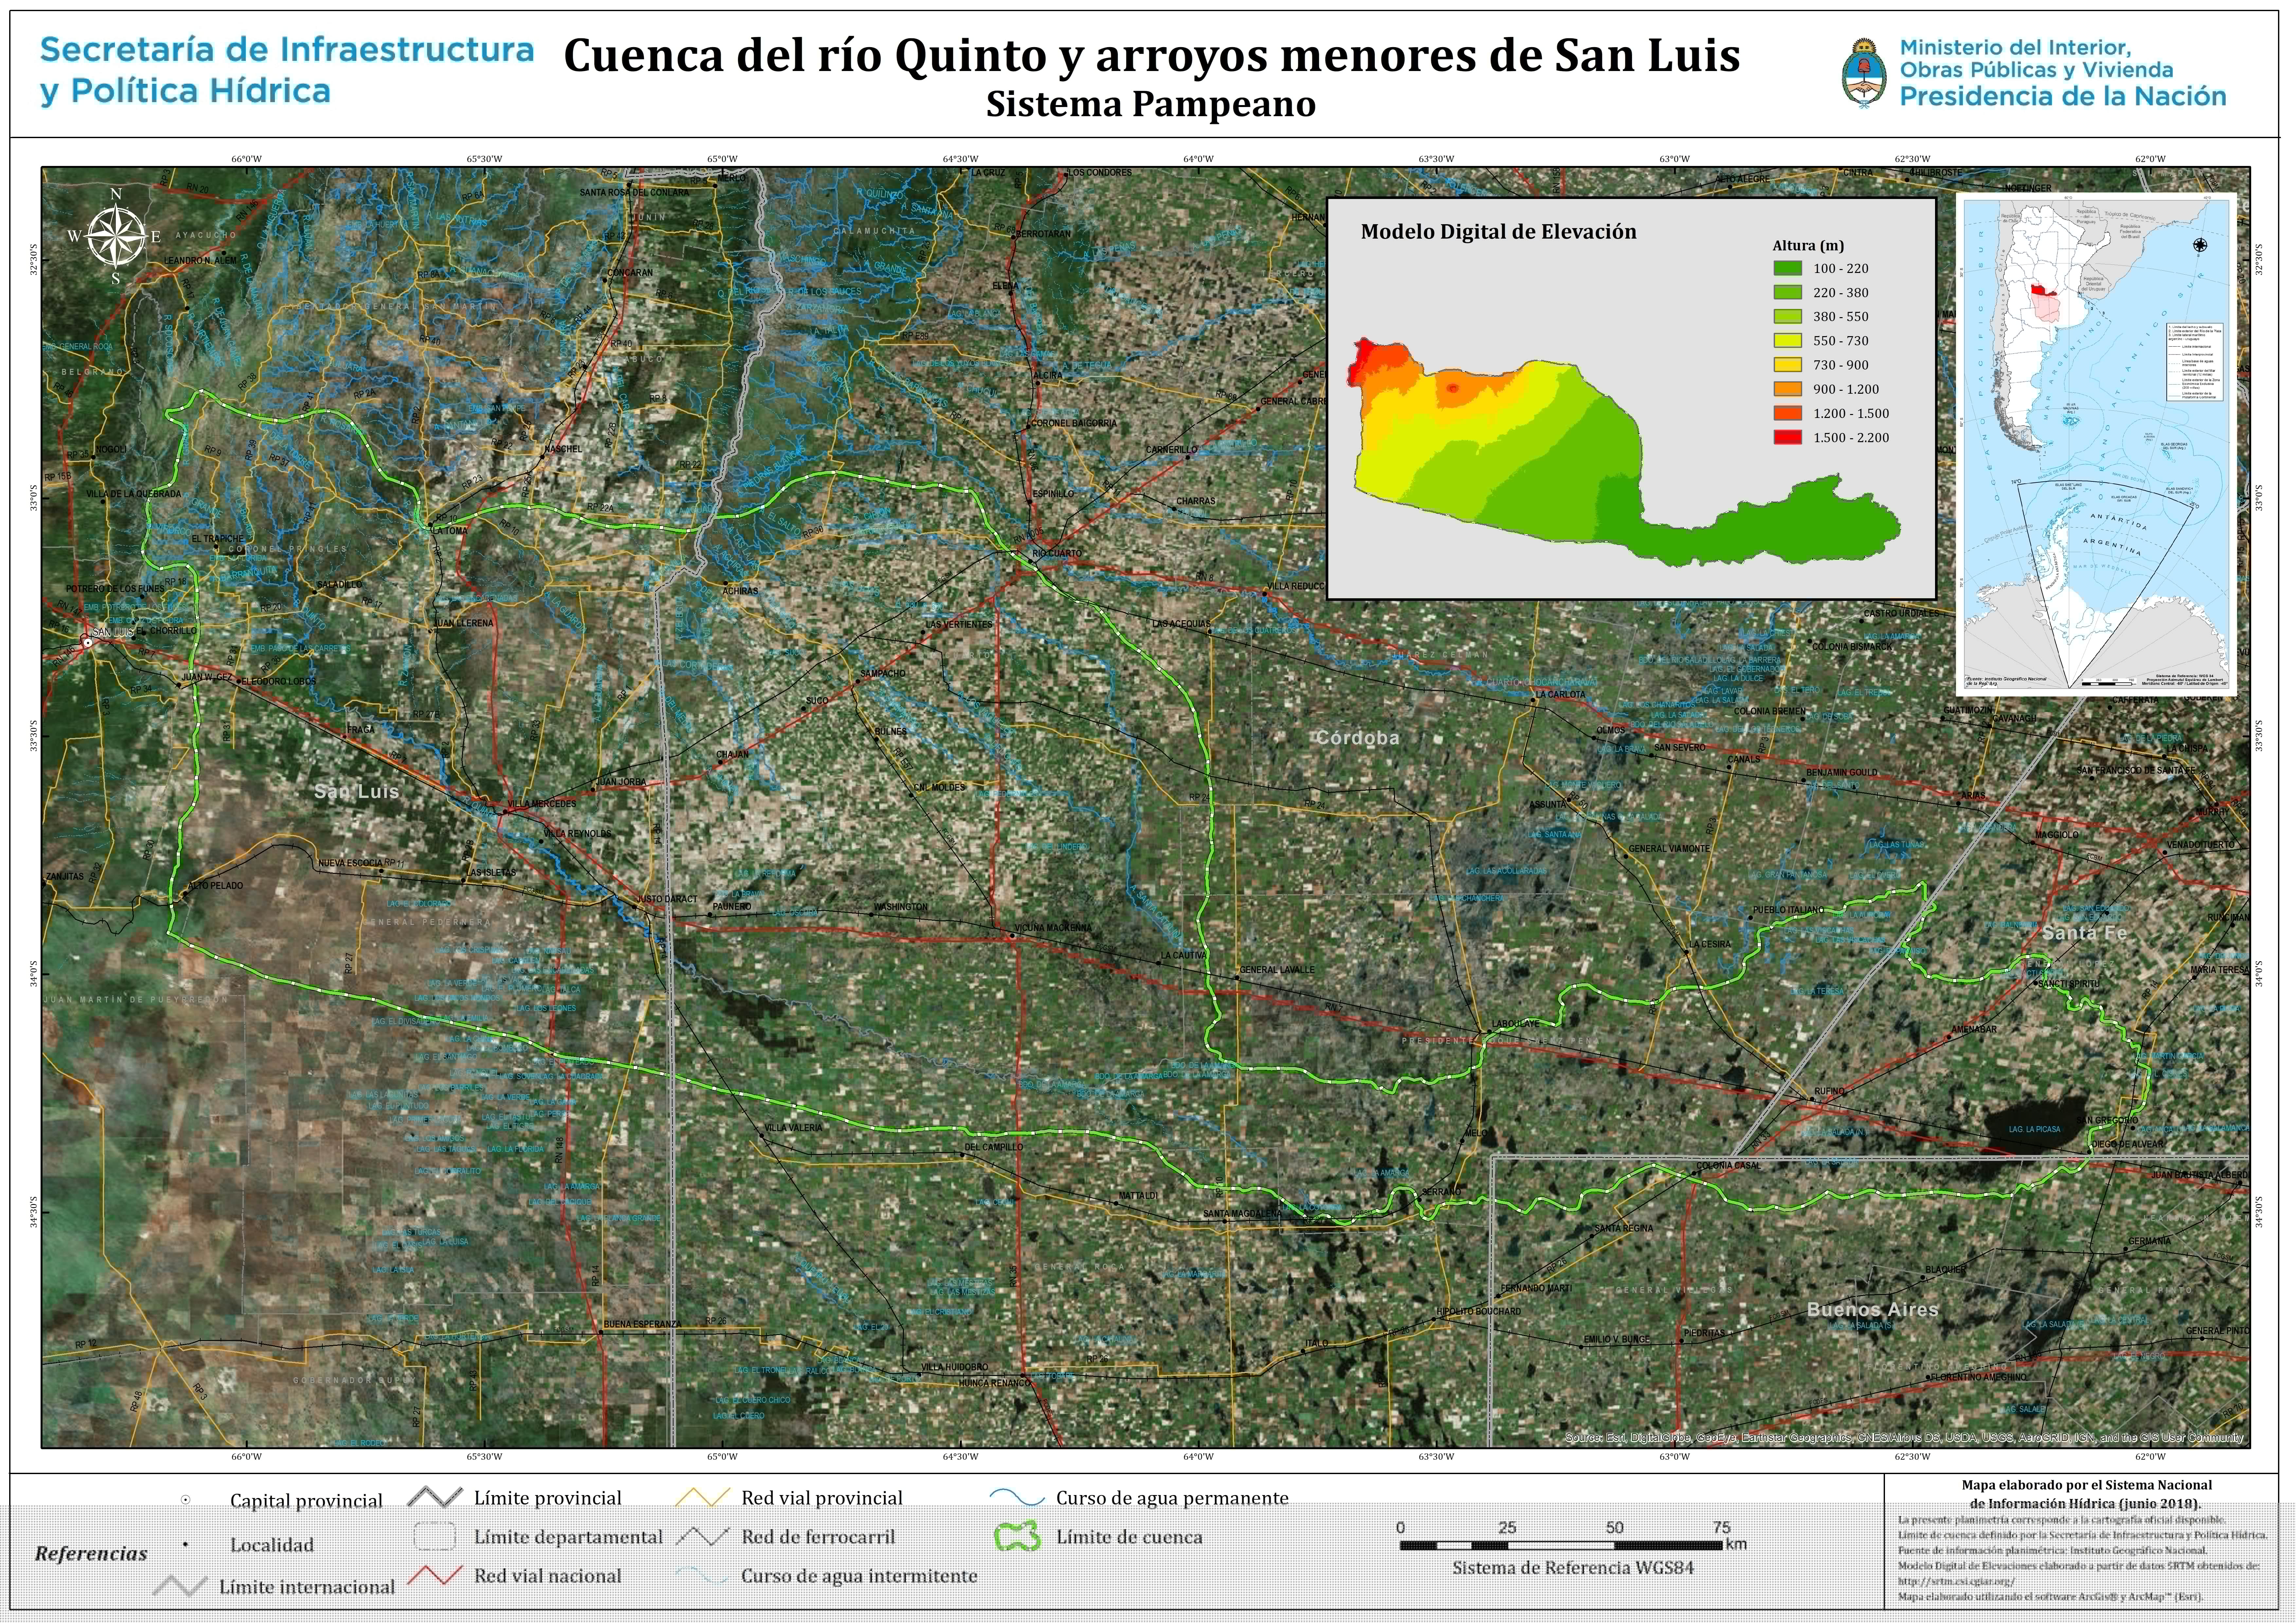Click the Curso de agua permanente symbol
The width and height of the screenshot is (2296, 1623).
point(1017,1498)
